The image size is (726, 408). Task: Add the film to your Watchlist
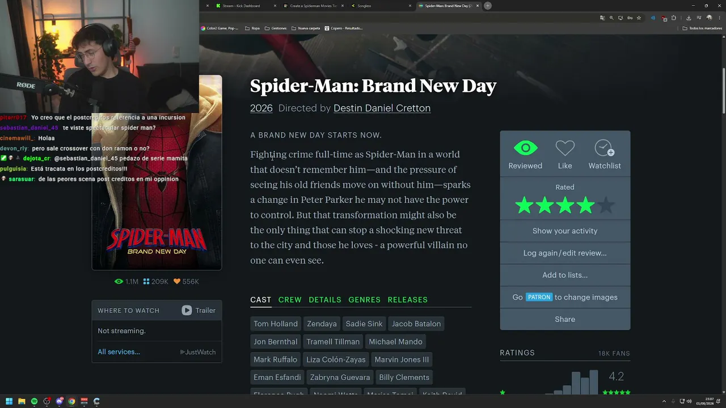(x=604, y=148)
